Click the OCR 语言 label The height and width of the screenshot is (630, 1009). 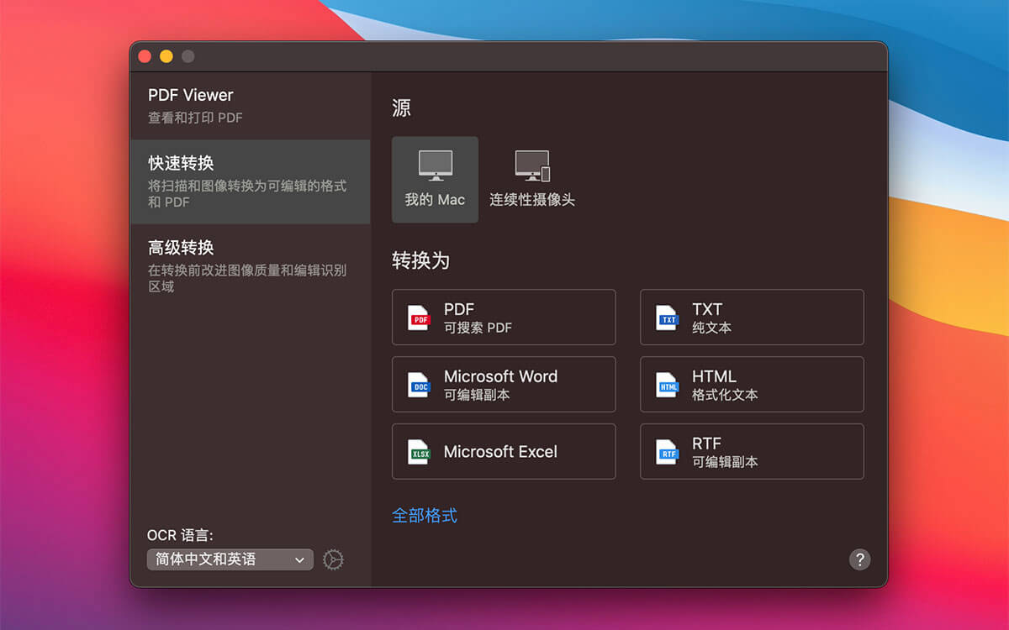click(x=180, y=535)
